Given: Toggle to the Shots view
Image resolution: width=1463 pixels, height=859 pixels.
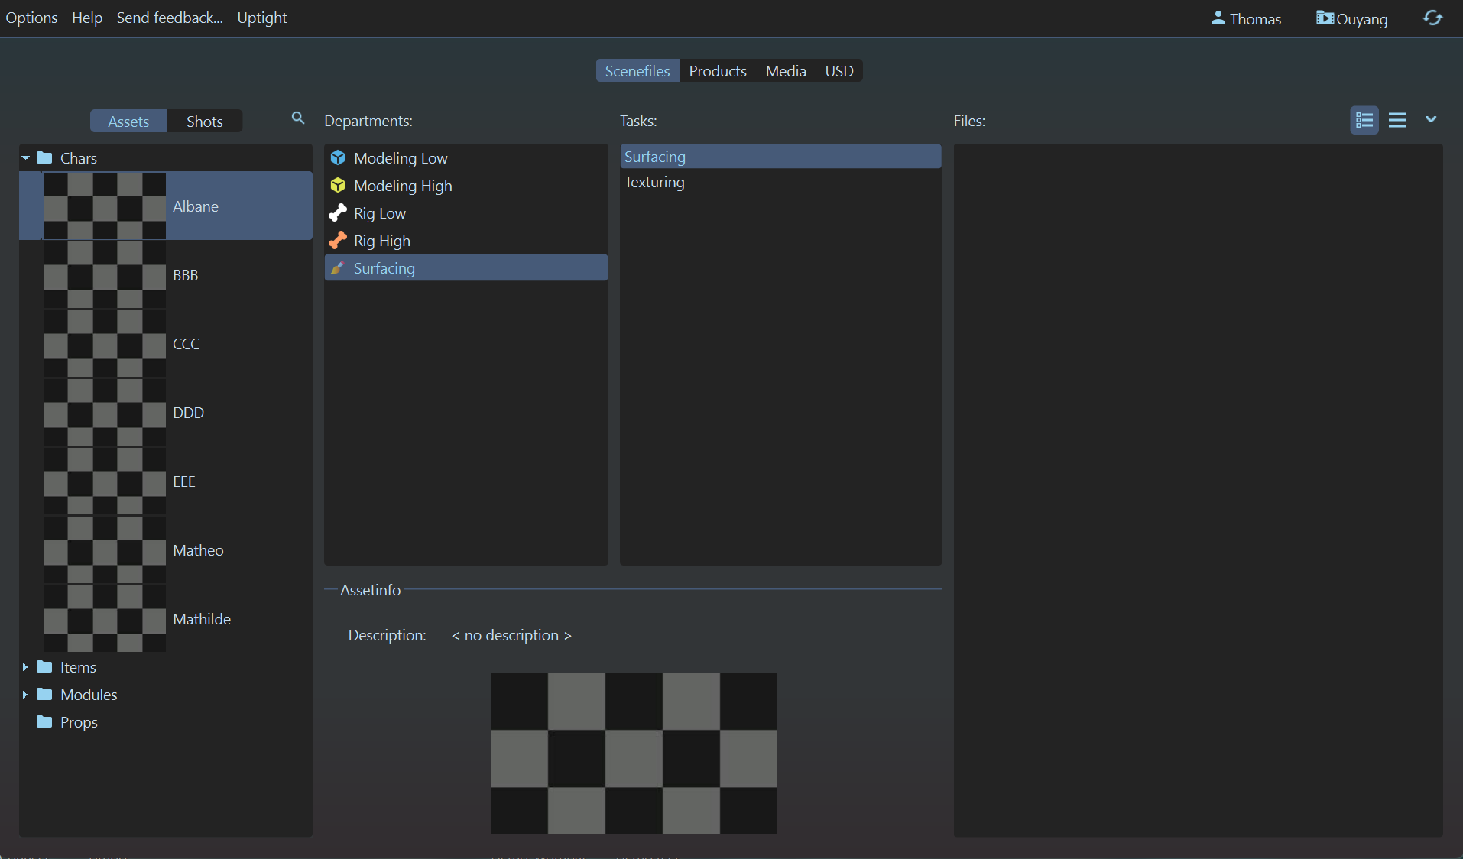Looking at the screenshot, I should (205, 122).
